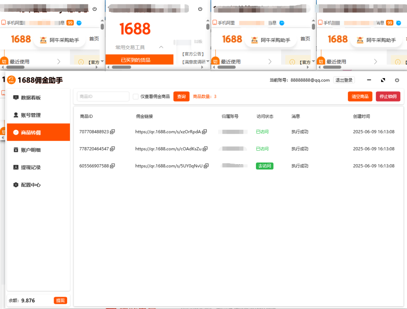
Task: Click the power icon in assistant title bar
Action: (x=397, y=80)
